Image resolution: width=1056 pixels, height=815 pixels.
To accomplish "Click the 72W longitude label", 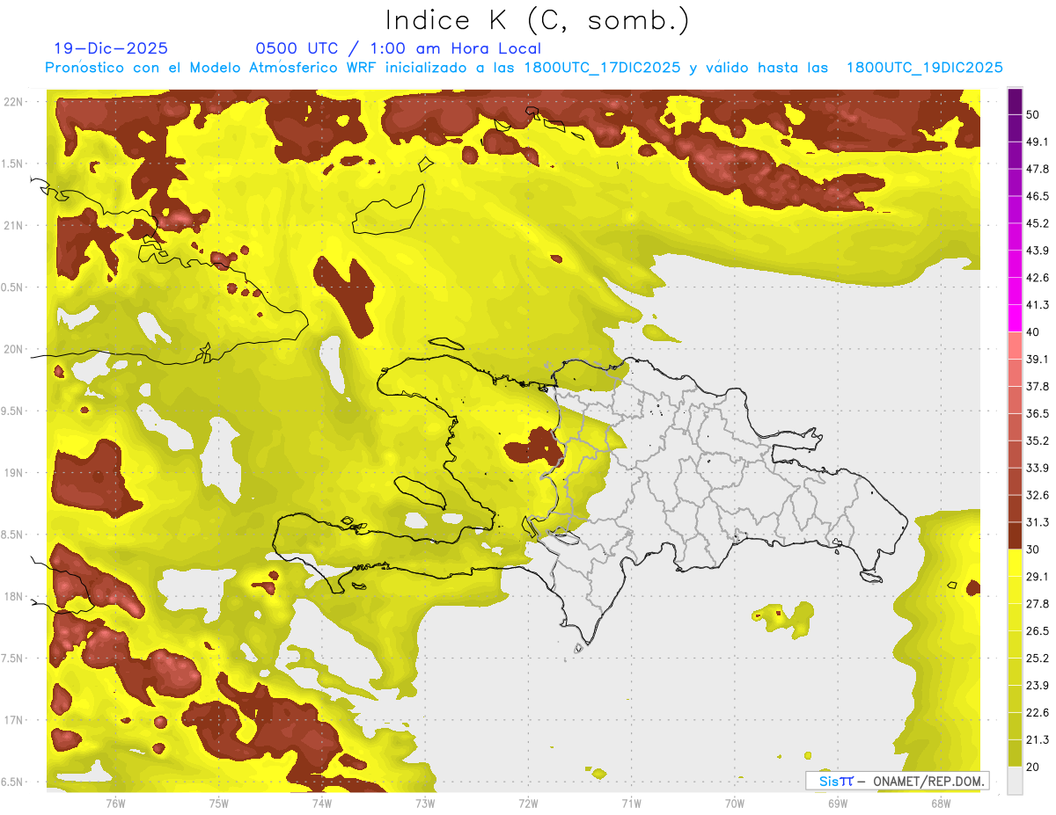I will click(528, 803).
